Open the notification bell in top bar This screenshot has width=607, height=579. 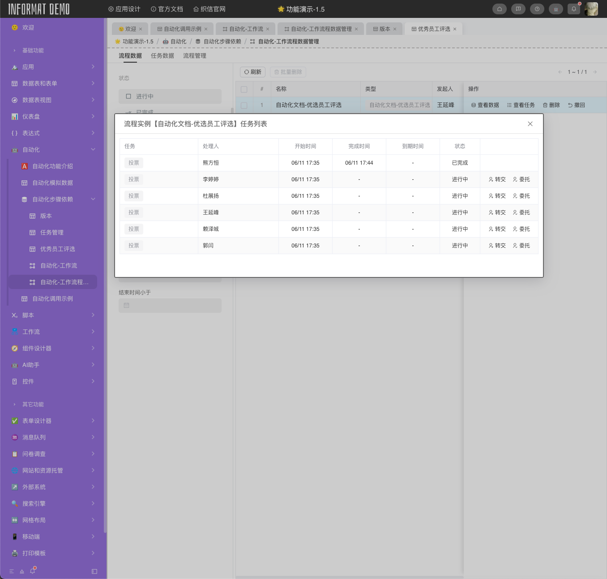coord(573,9)
